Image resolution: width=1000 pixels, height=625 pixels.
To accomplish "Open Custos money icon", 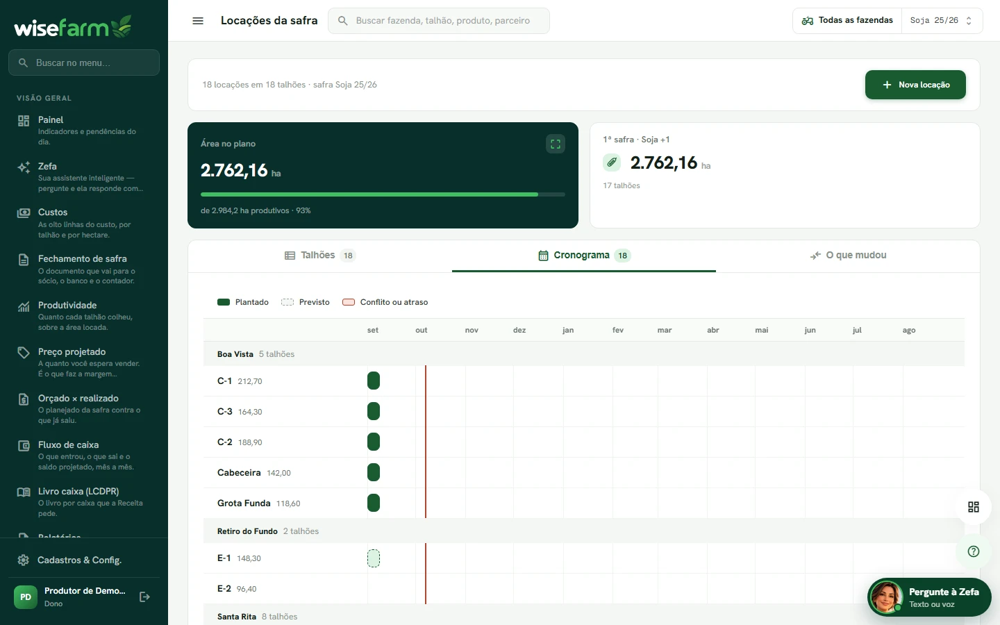I will click(x=24, y=213).
